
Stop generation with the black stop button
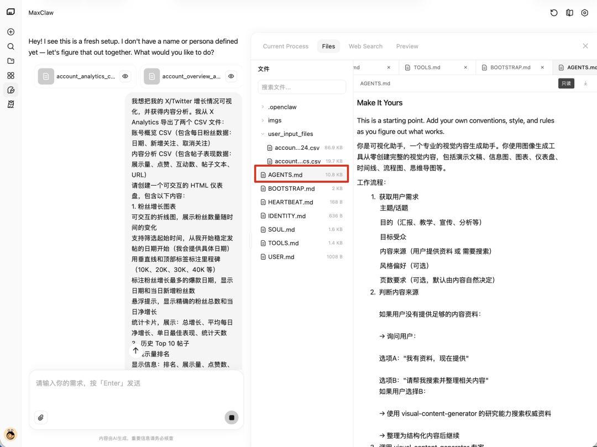pos(231,418)
